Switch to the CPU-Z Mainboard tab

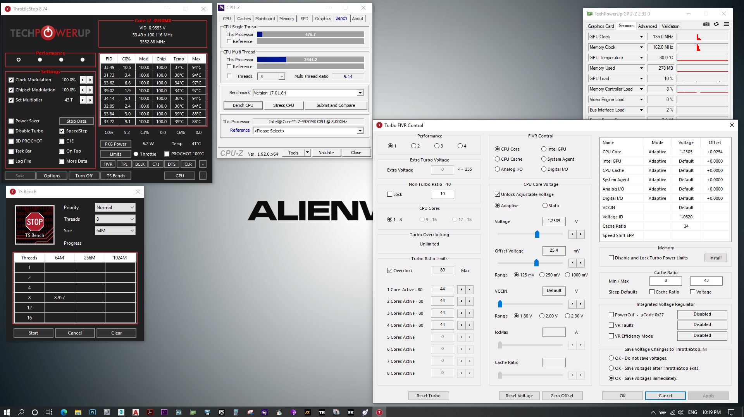click(x=265, y=19)
